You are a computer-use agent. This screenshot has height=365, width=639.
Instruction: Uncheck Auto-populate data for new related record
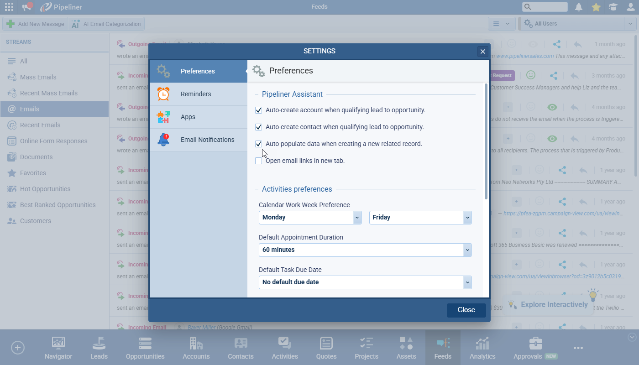click(x=259, y=144)
